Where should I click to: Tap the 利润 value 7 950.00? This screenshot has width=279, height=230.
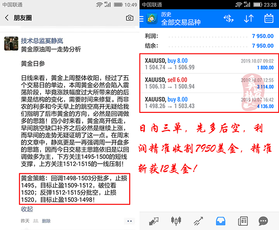263,36
